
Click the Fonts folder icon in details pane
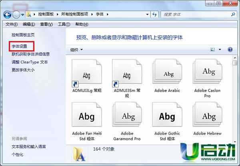tap(79, 154)
